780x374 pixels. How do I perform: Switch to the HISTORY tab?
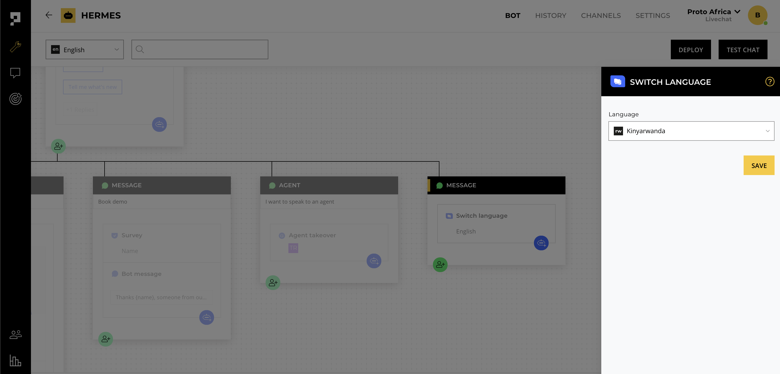(550, 15)
